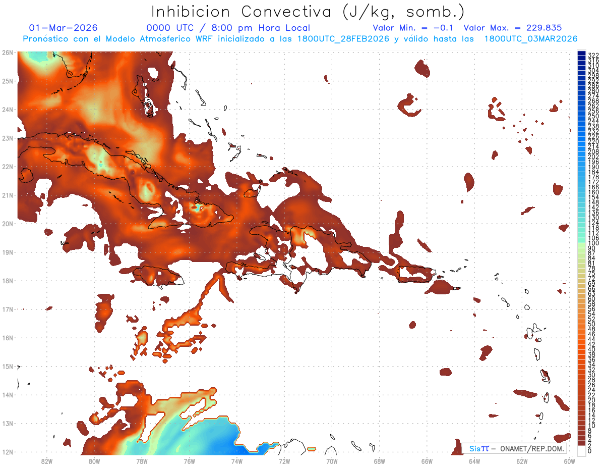Pick the dark navy swatch atop the color bar
The image size is (605, 468).
[x=581, y=54]
